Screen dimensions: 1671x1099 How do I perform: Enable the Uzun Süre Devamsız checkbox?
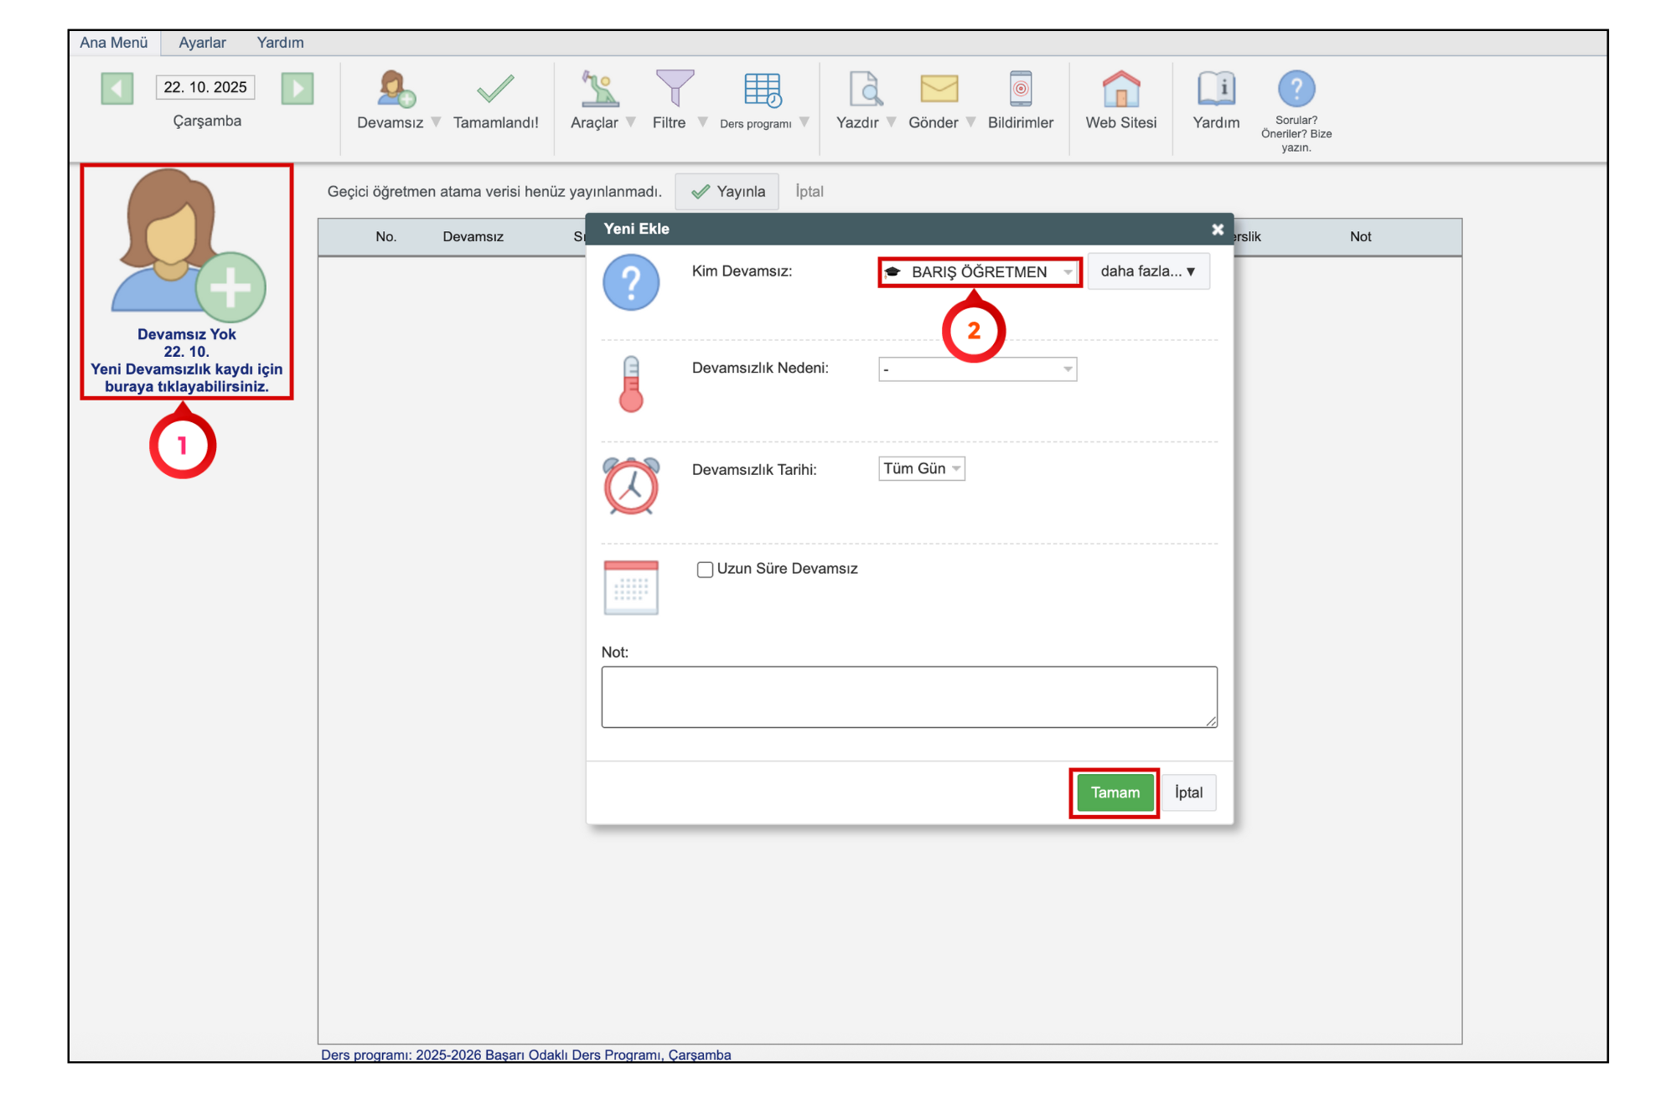705,570
